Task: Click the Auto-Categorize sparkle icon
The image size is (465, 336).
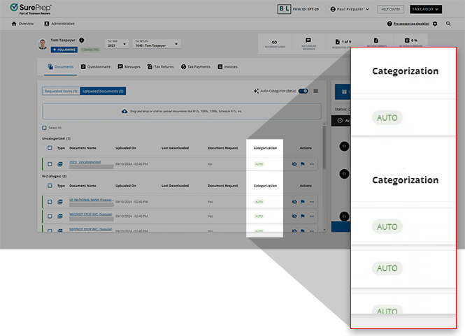Action: point(256,91)
